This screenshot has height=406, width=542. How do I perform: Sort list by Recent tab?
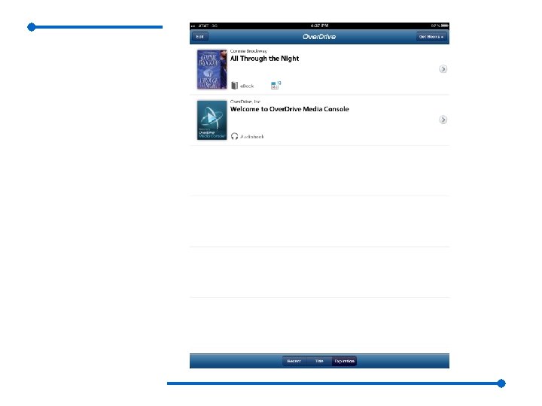pyautogui.click(x=294, y=361)
